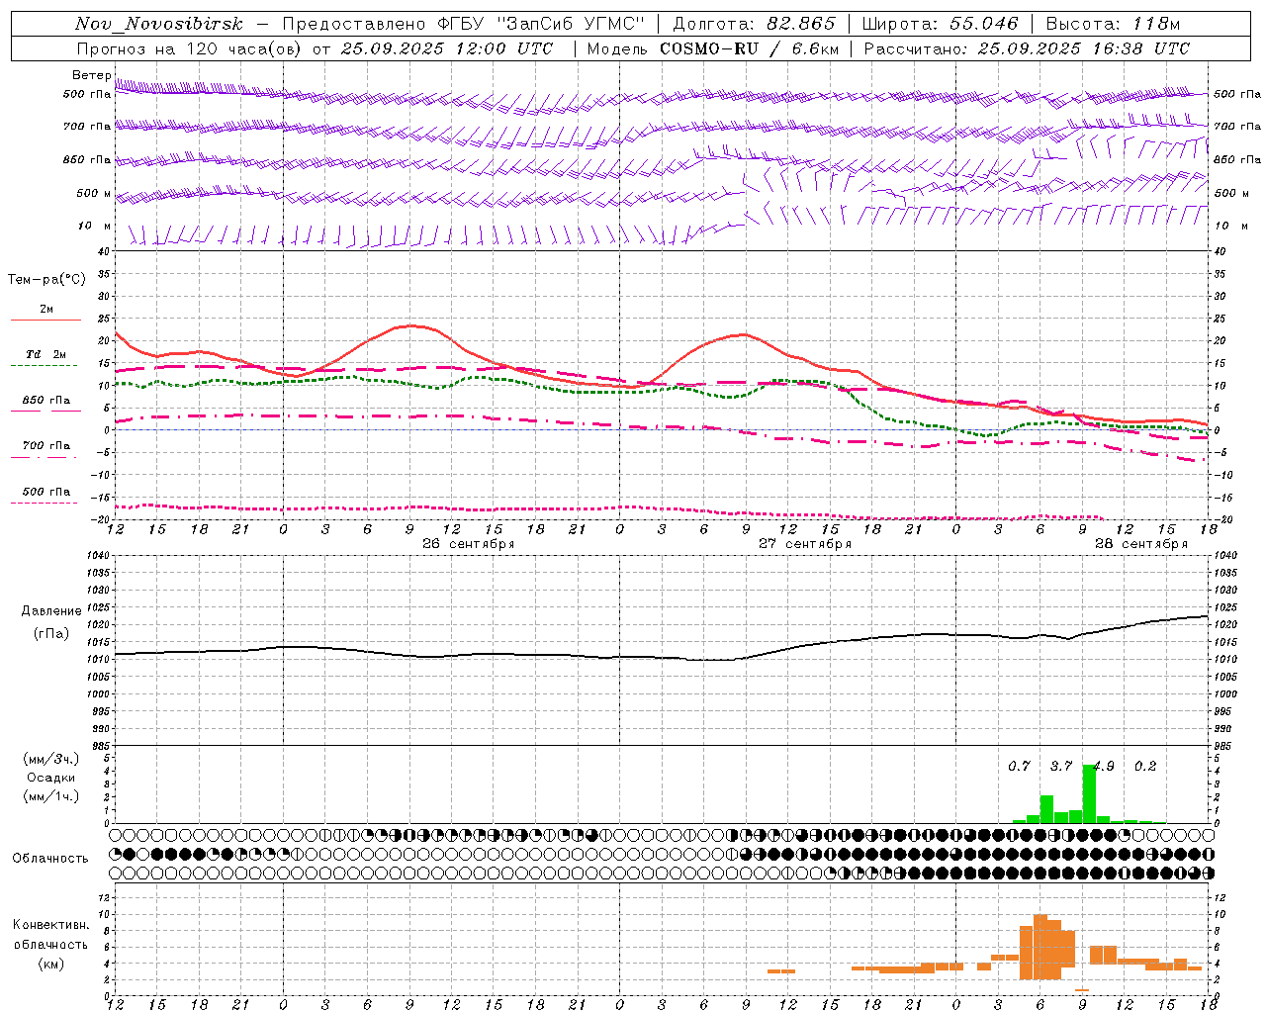The height and width of the screenshot is (1013, 1266).
Task: Click the Широта: 55.046 value
Action: pyautogui.click(x=940, y=24)
